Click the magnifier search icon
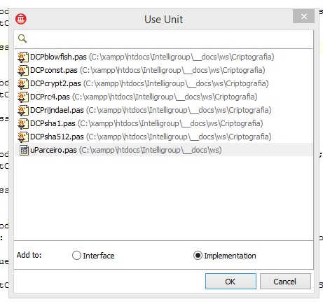Screen dimensions: 323x304 tap(22, 39)
